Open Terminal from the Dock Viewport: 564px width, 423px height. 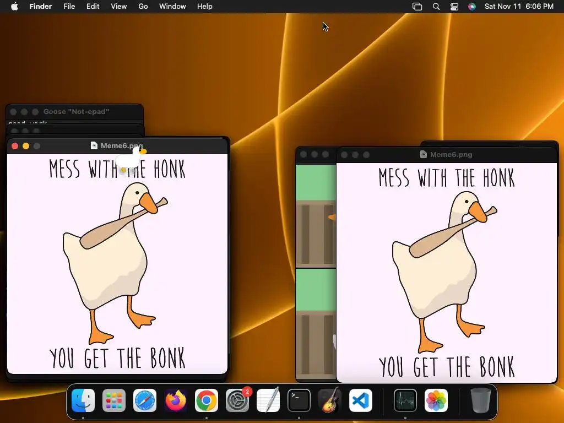(299, 400)
